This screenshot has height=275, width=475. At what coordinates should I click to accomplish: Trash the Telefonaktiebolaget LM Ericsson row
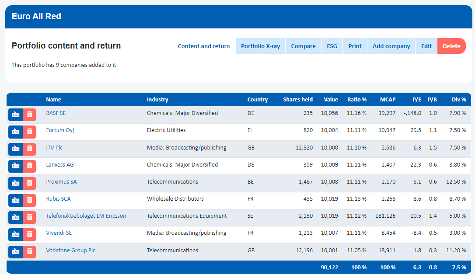coord(30,217)
